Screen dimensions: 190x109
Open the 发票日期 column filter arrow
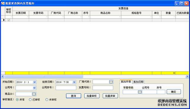[x=28, y=17]
